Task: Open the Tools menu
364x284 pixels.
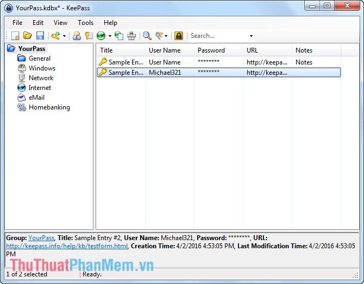Action: tap(85, 23)
